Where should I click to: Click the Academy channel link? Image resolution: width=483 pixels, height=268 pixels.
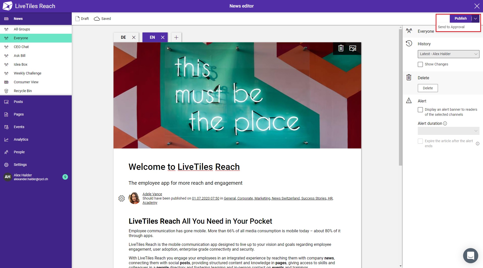[150, 203]
